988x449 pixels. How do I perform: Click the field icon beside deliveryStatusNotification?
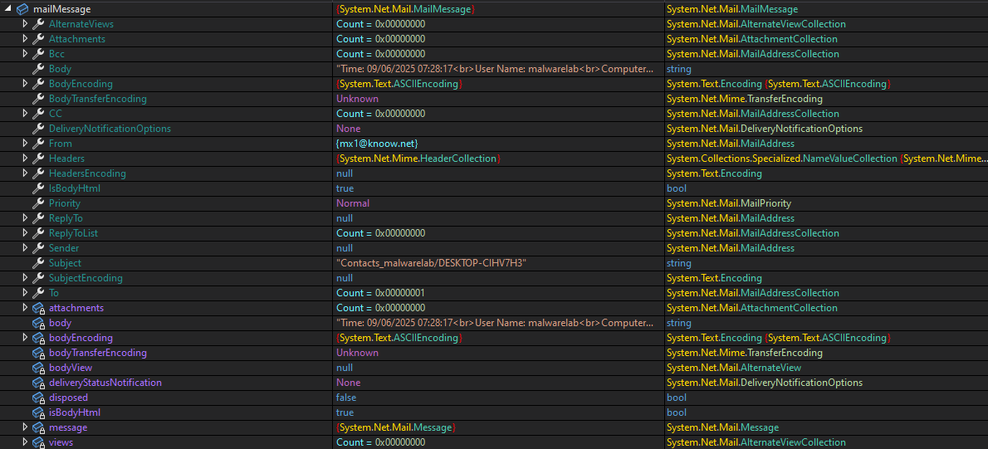38,383
